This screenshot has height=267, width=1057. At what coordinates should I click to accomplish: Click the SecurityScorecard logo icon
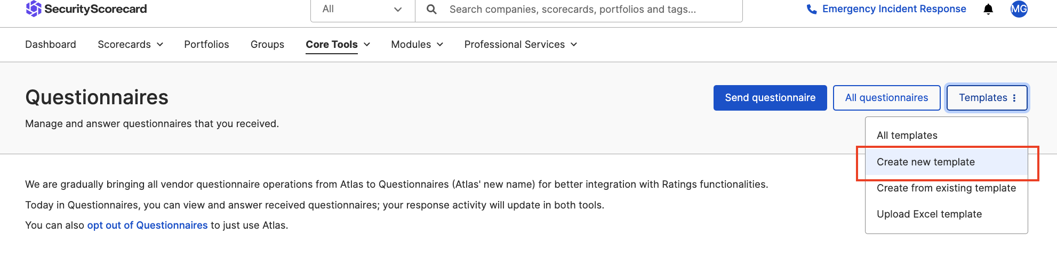(34, 9)
